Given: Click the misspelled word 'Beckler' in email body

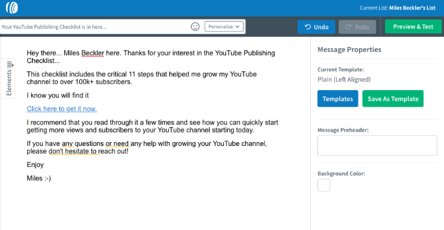Looking at the screenshot, I should pyautogui.click(x=93, y=53).
